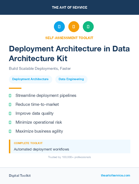
Task: Click the orange circle icon
Action: 74,27
